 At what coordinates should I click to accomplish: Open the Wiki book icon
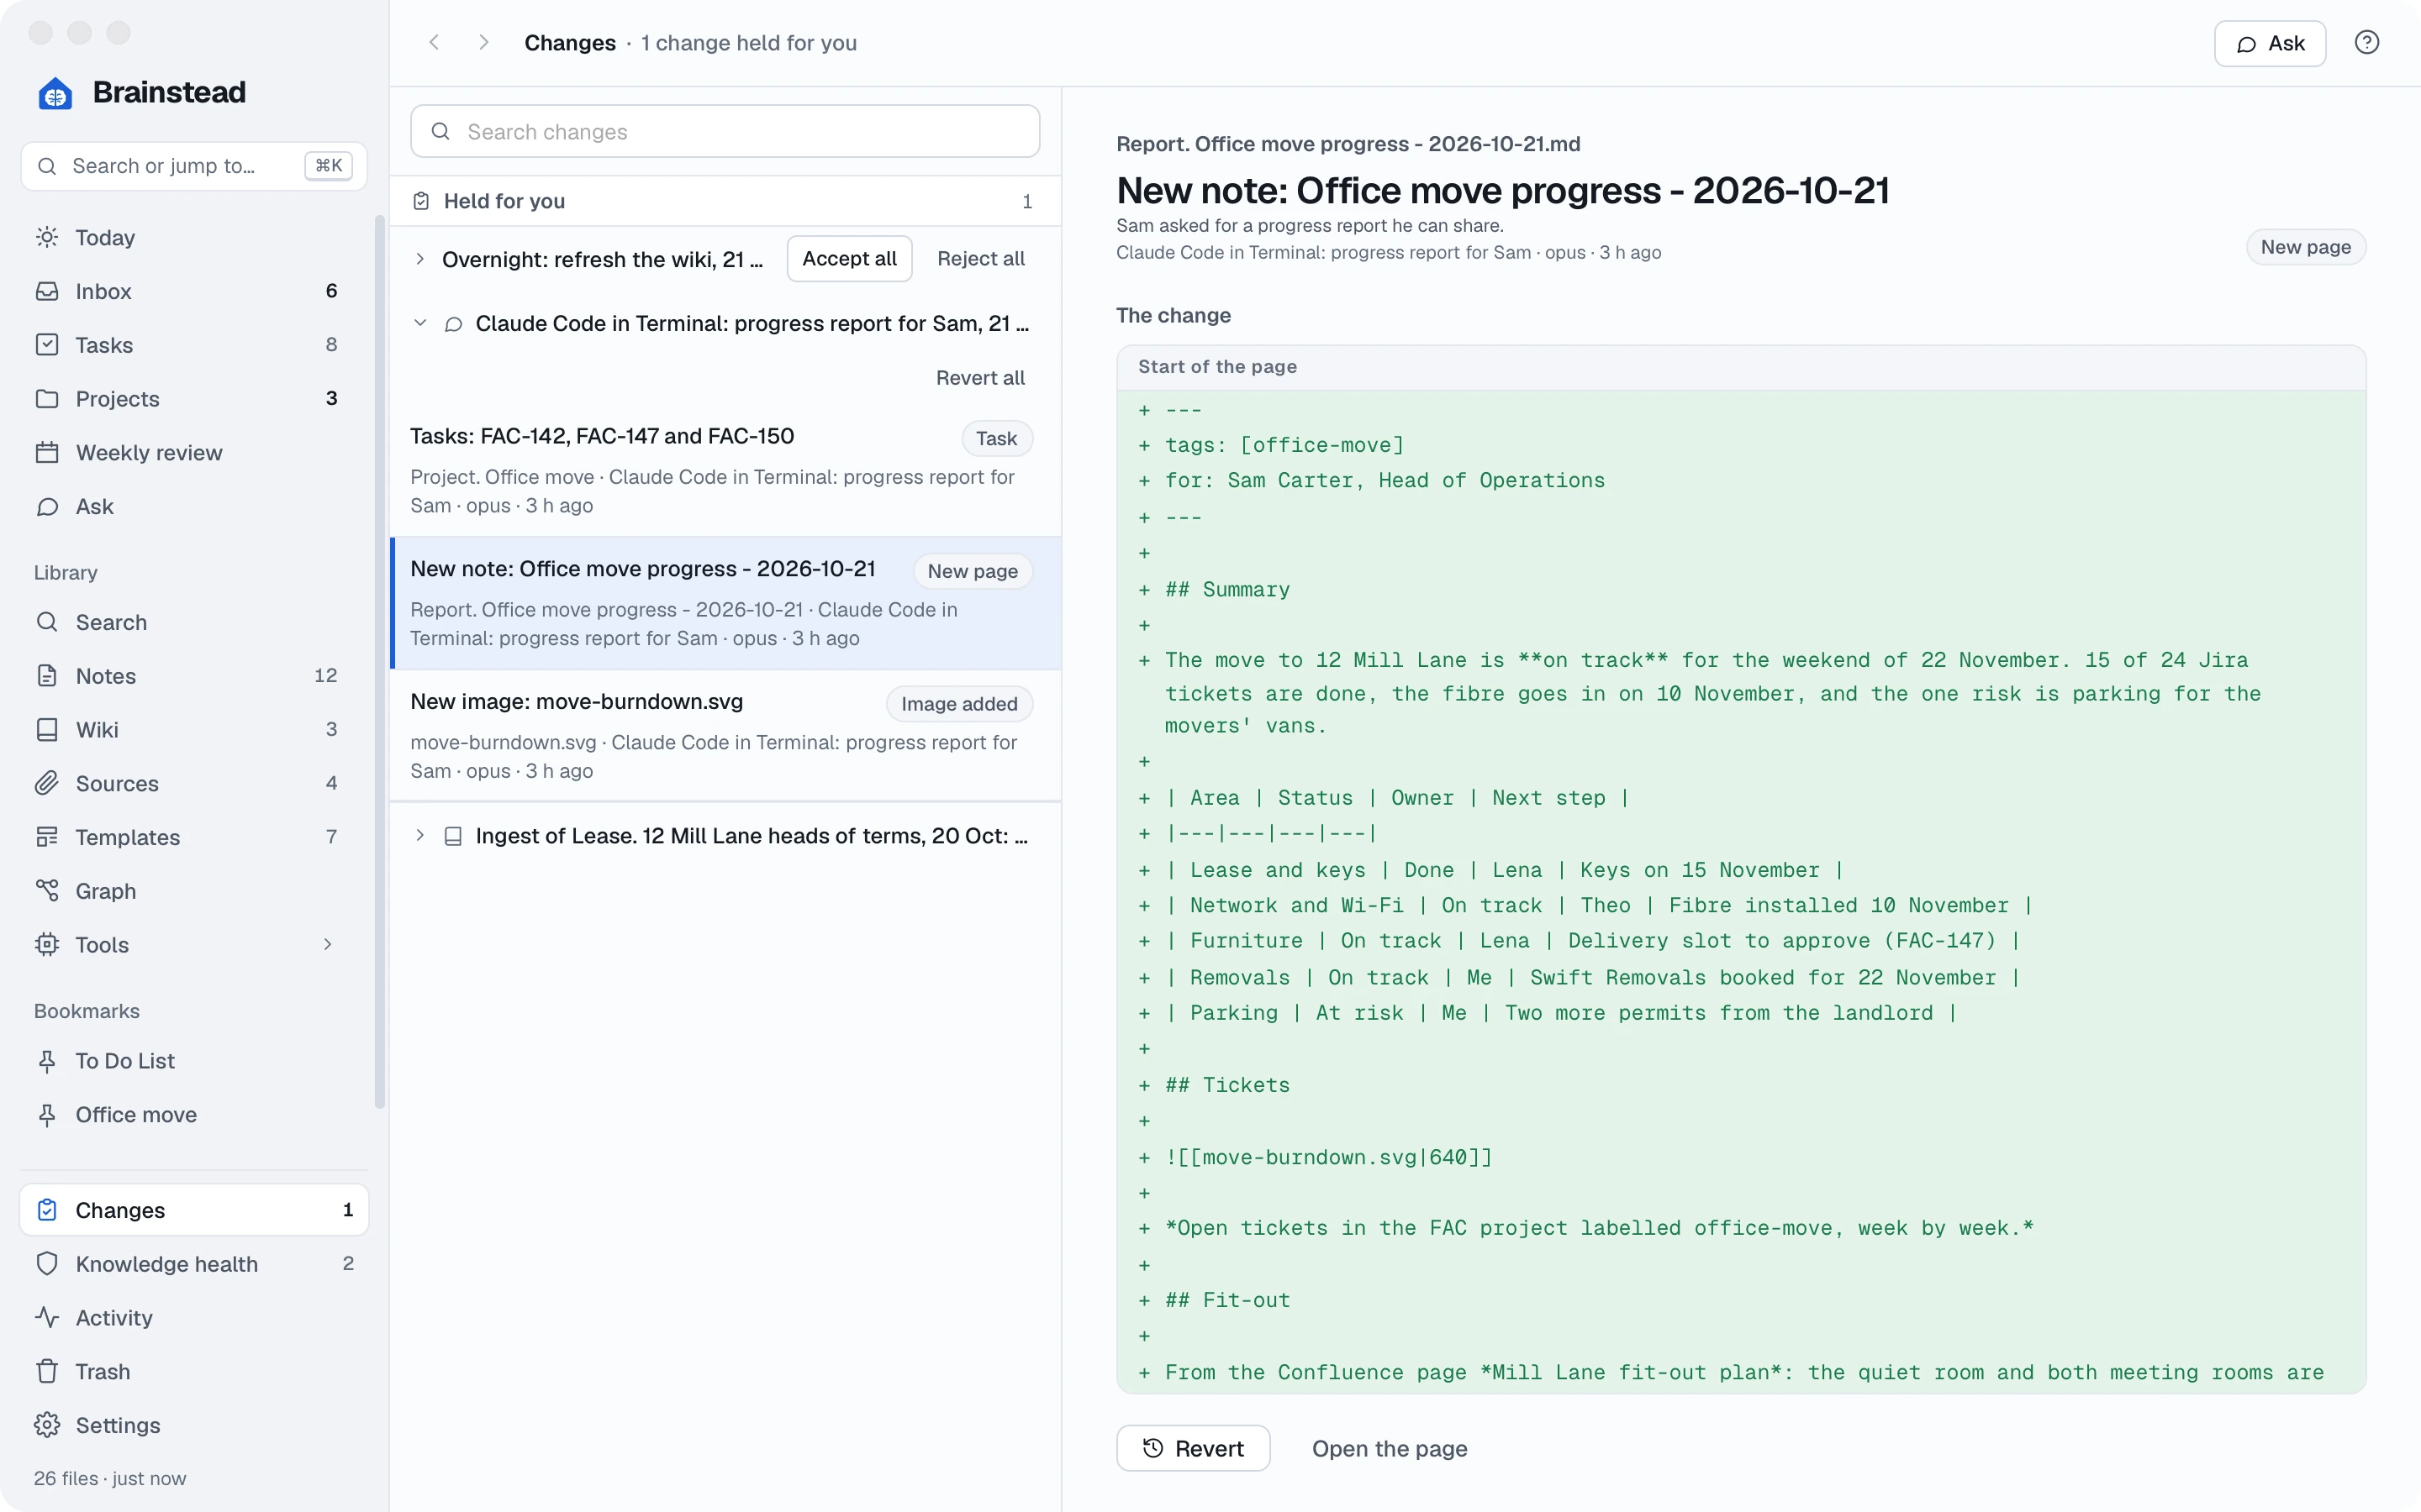click(x=47, y=730)
